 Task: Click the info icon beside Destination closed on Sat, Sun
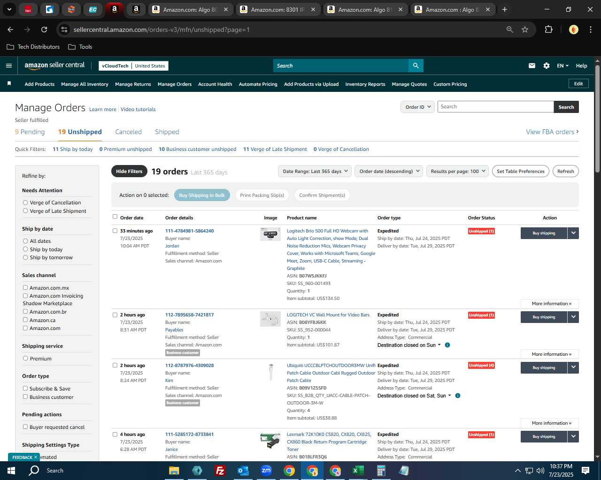[458, 396]
